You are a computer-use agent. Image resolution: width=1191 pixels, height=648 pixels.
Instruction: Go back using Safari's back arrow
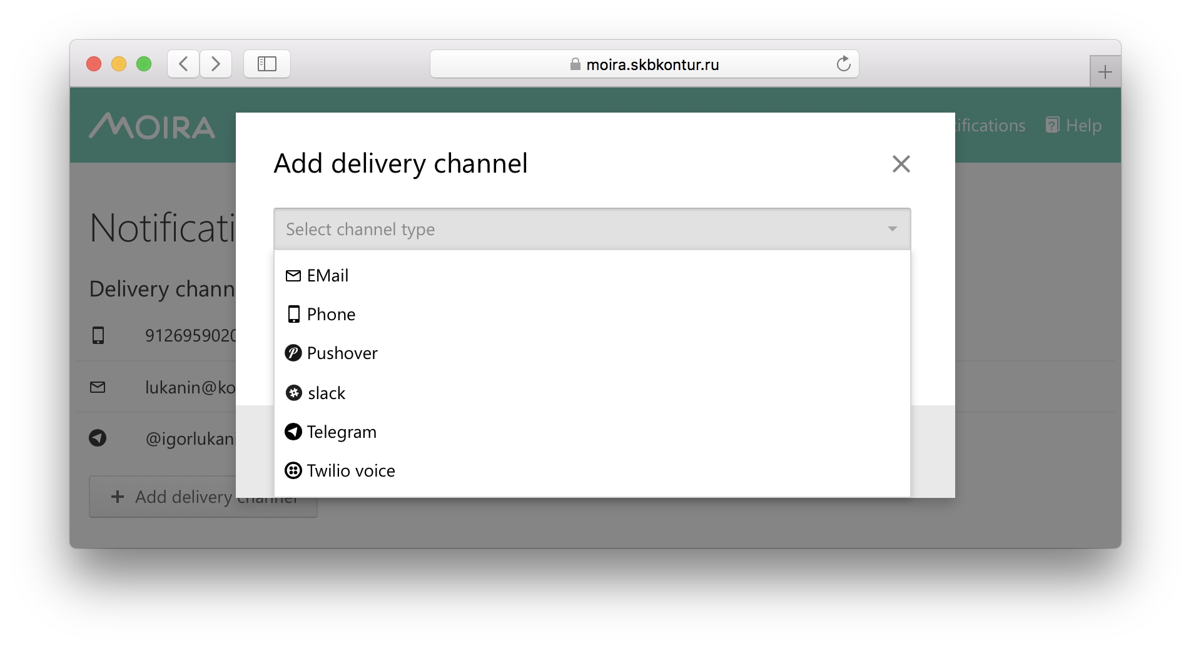pos(183,64)
